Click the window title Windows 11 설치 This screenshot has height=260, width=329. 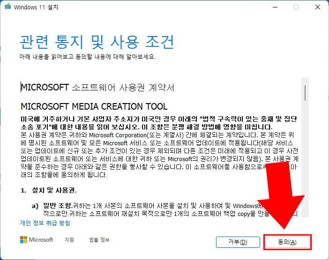coord(36,7)
